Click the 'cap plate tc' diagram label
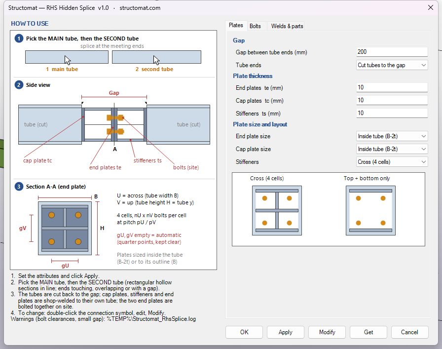The width and height of the screenshot is (442, 349). (37, 160)
